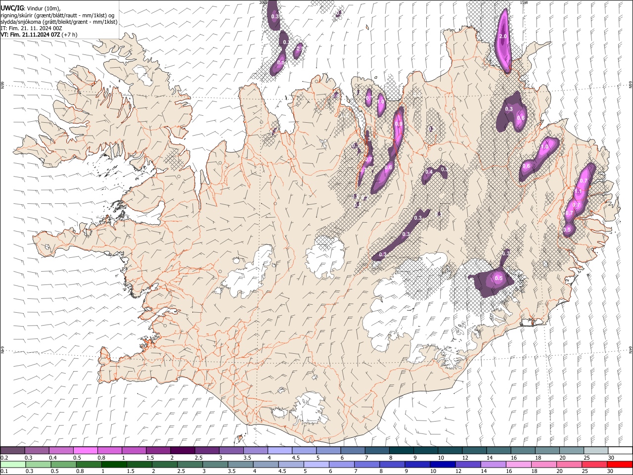Click the 30 label in the lower legend
The width and height of the screenshot is (633, 475).
pos(609,471)
